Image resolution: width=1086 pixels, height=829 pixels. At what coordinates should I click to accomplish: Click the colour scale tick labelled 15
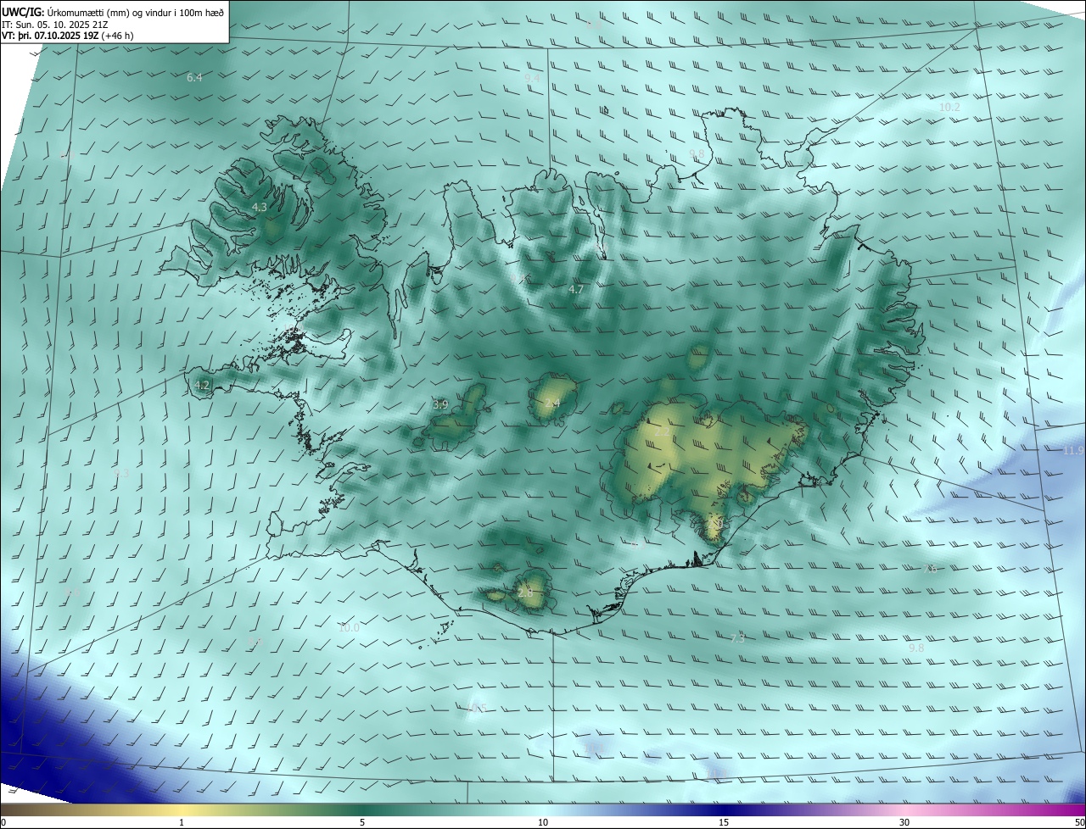click(x=724, y=822)
